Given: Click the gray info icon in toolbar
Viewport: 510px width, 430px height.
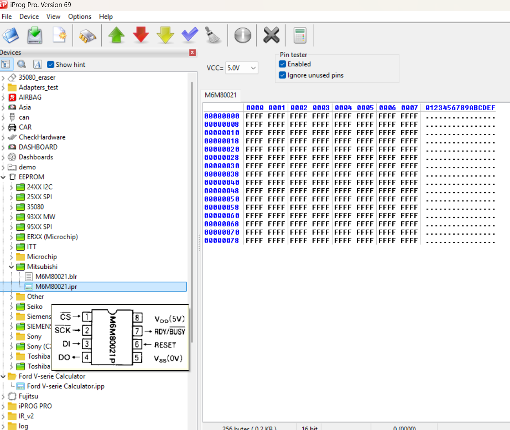Looking at the screenshot, I should pyautogui.click(x=243, y=35).
